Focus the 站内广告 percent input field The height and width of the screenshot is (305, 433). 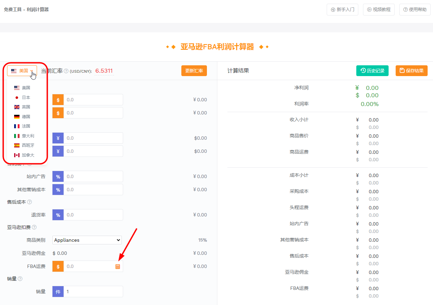[x=93, y=176]
